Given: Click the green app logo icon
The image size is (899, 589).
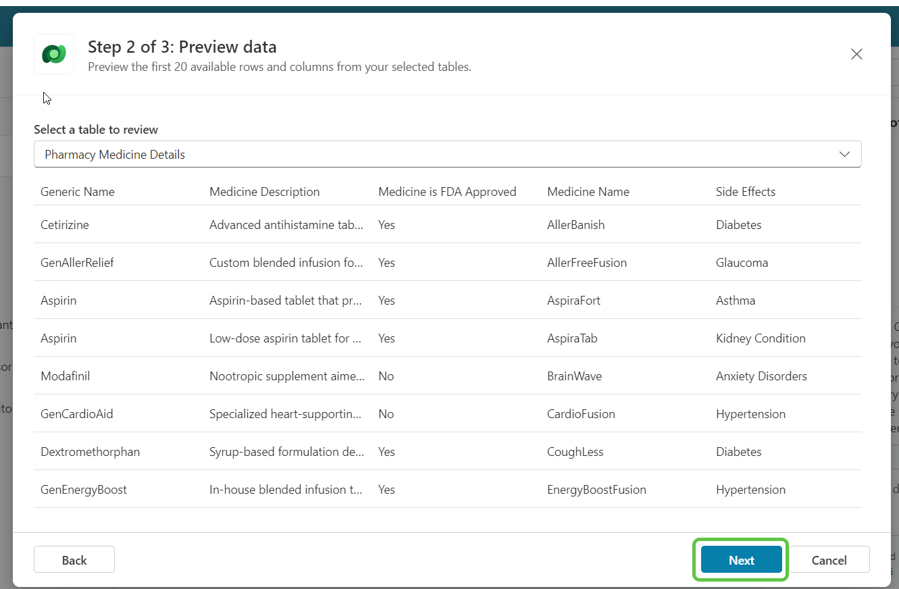Looking at the screenshot, I should tap(54, 53).
